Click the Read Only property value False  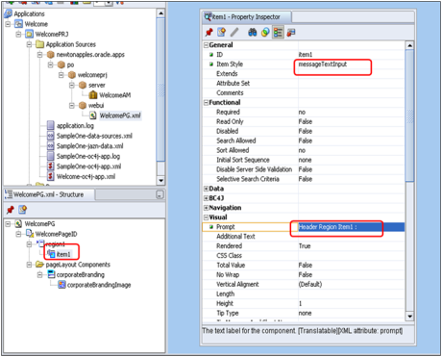coord(306,121)
